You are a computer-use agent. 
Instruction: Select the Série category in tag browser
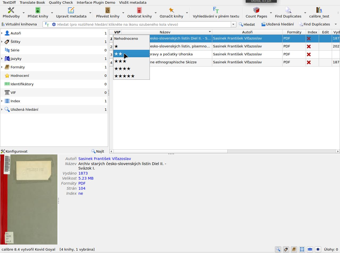[x=54, y=50]
